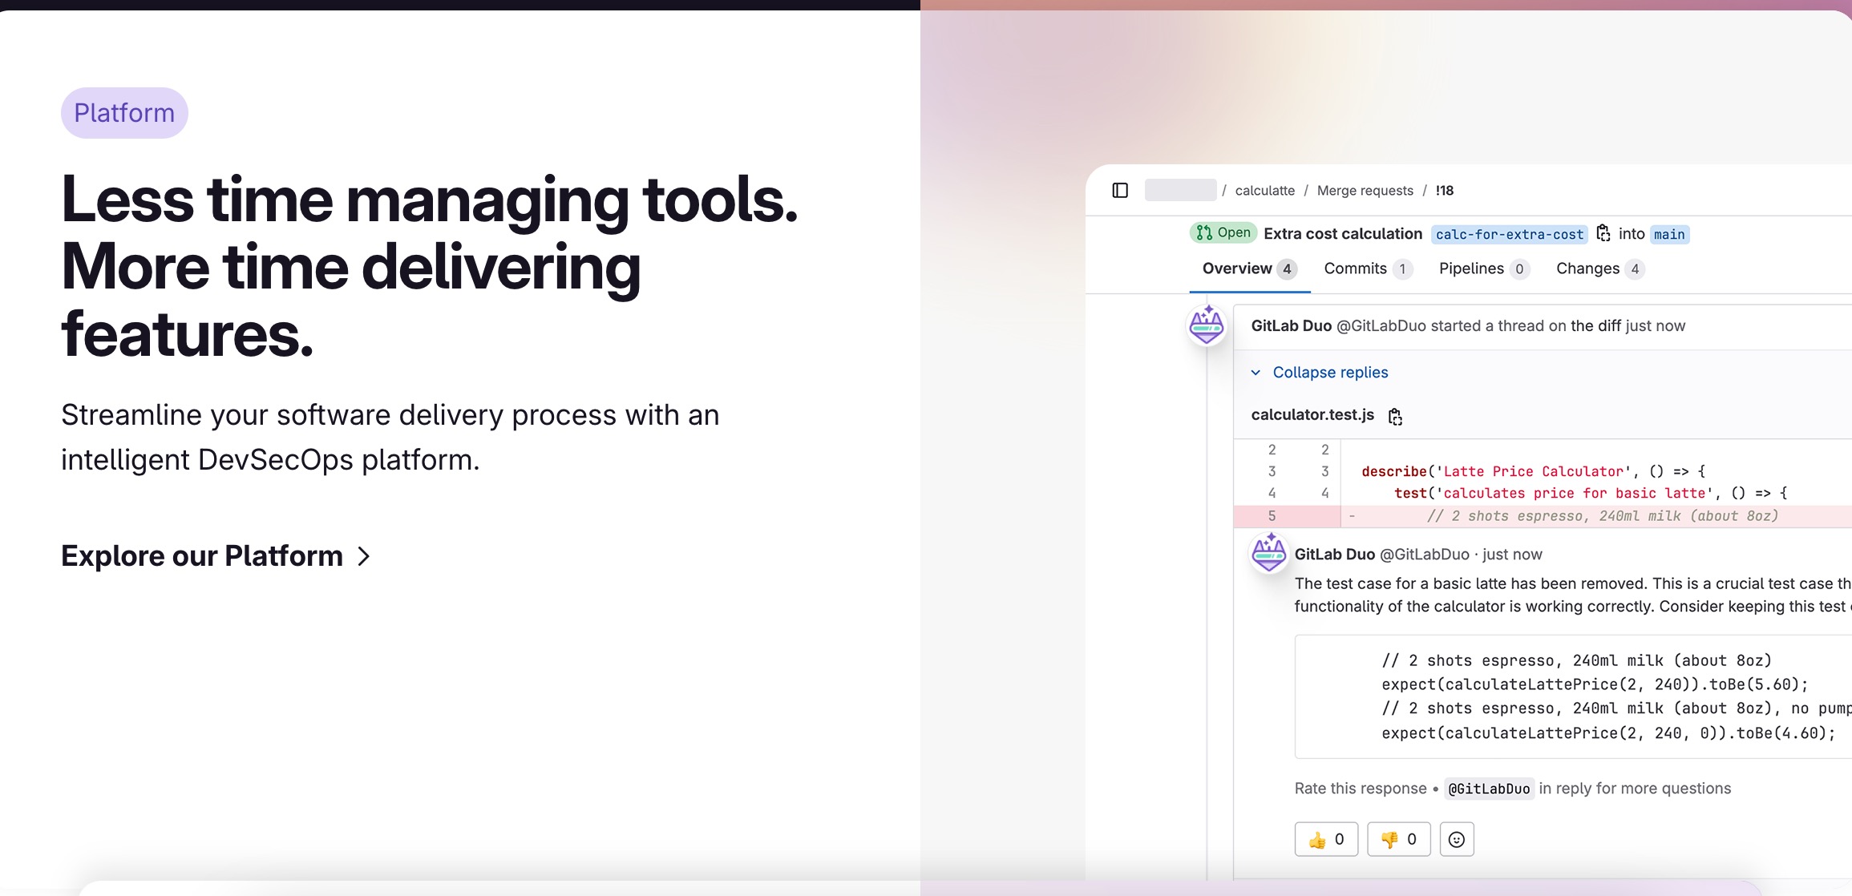The width and height of the screenshot is (1852, 896).
Task: Toggle the sidebar panel icon
Action: click(1120, 190)
